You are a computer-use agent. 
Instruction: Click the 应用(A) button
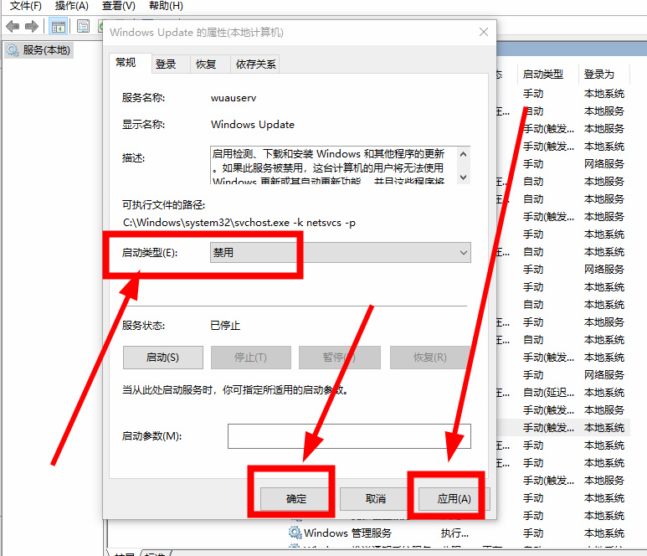pyautogui.click(x=454, y=498)
